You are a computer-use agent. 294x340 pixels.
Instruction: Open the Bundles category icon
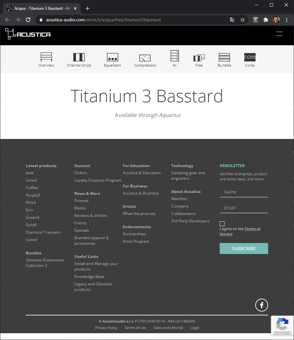225,57
